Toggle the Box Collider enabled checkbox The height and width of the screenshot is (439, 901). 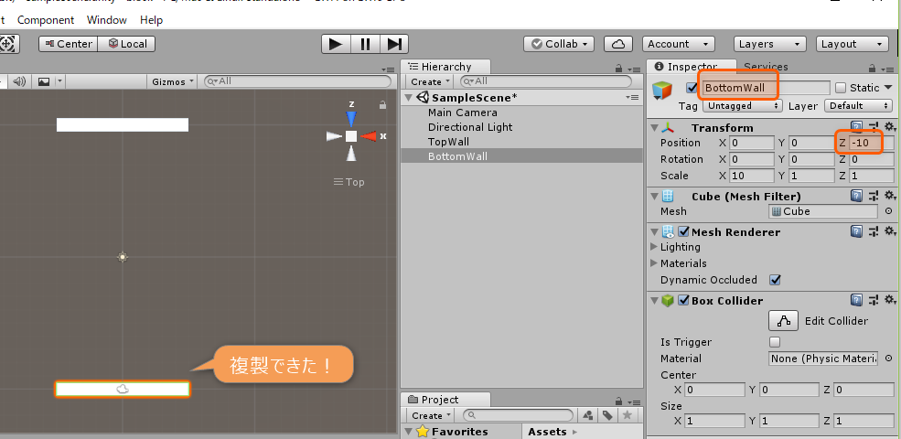[x=684, y=301]
